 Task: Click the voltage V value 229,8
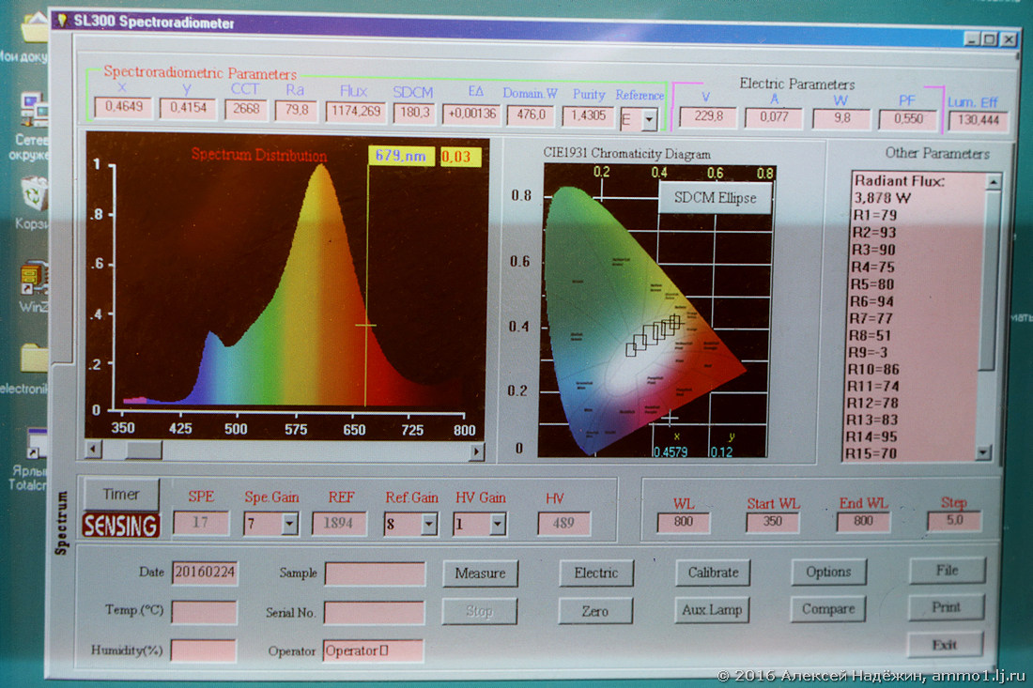click(708, 116)
